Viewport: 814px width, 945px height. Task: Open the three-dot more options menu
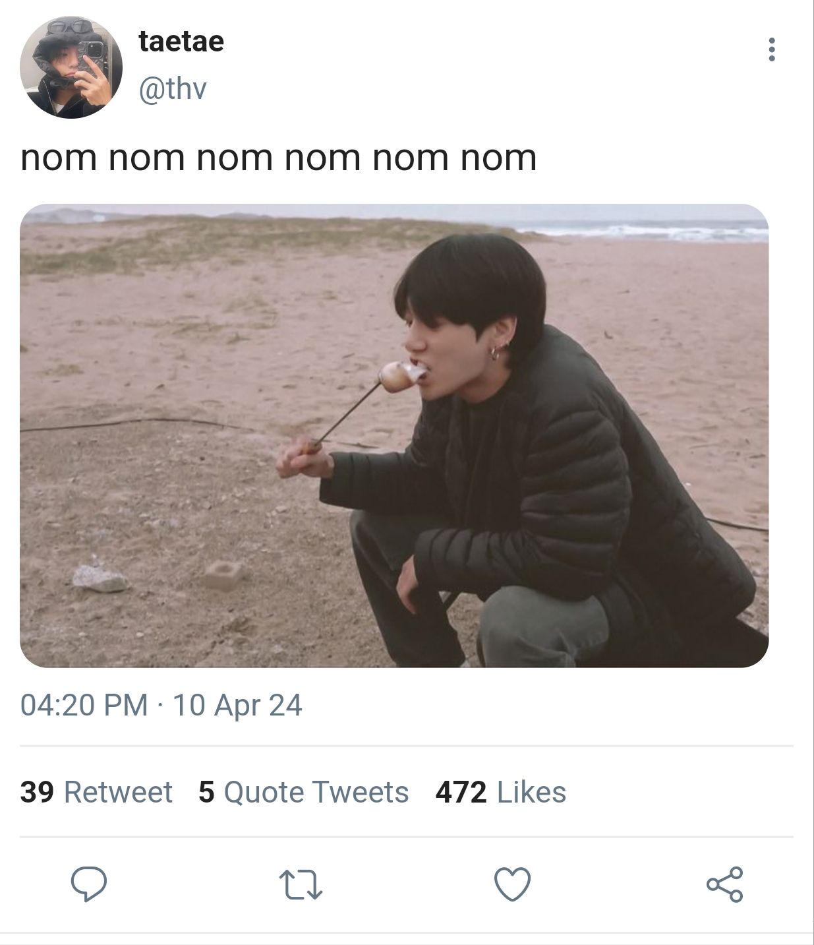click(771, 49)
